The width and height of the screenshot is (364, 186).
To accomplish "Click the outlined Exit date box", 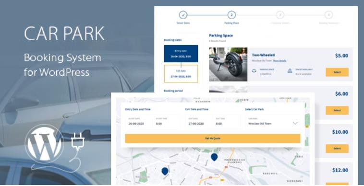I will [x=181, y=74].
